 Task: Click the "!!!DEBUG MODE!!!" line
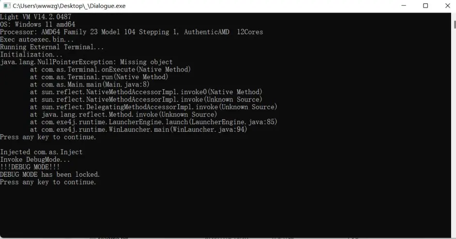click(x=30, y=167)
